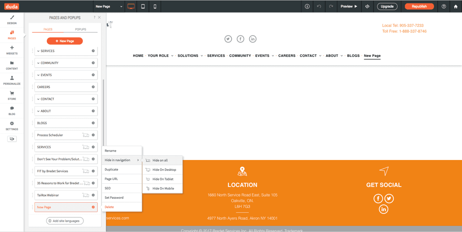
Task: Switch to tablet view
Action: pyautogui.click(x=143, y=7)
